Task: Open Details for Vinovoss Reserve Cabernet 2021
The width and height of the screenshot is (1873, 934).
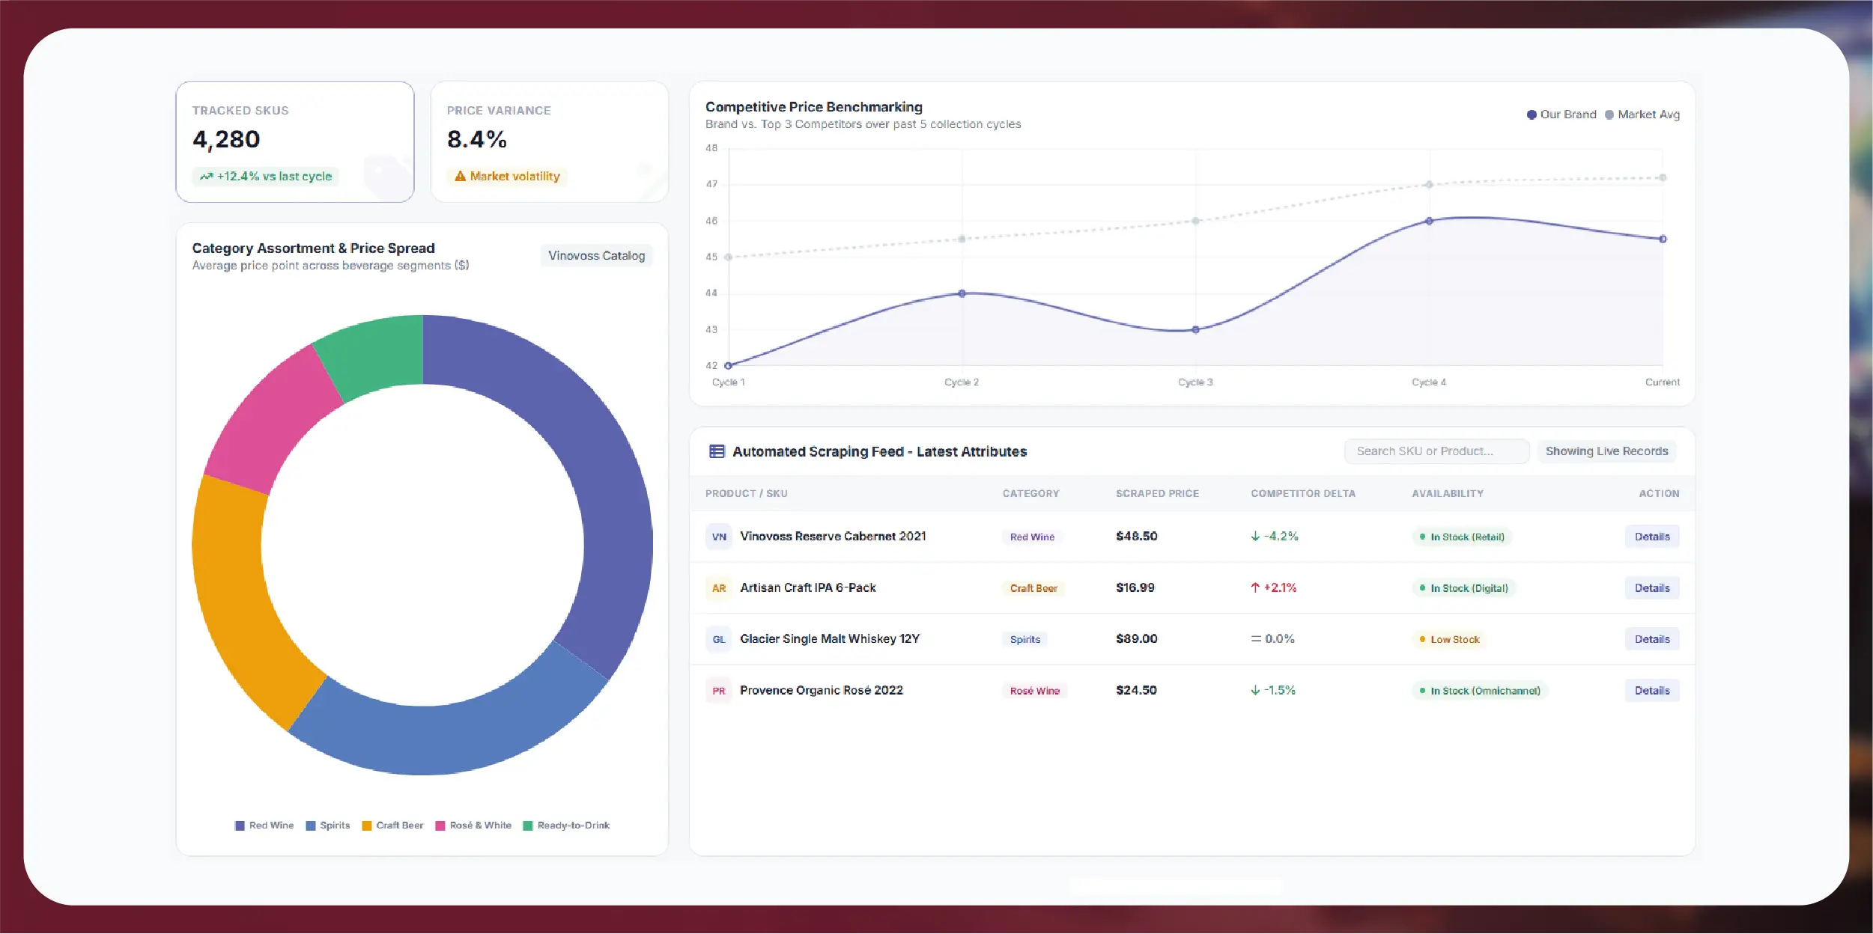Action: [x=1652, y=537]
